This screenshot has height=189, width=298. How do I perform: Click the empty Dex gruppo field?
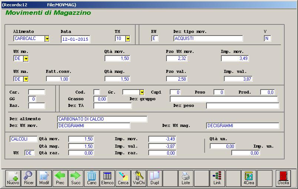coord(224,99)
